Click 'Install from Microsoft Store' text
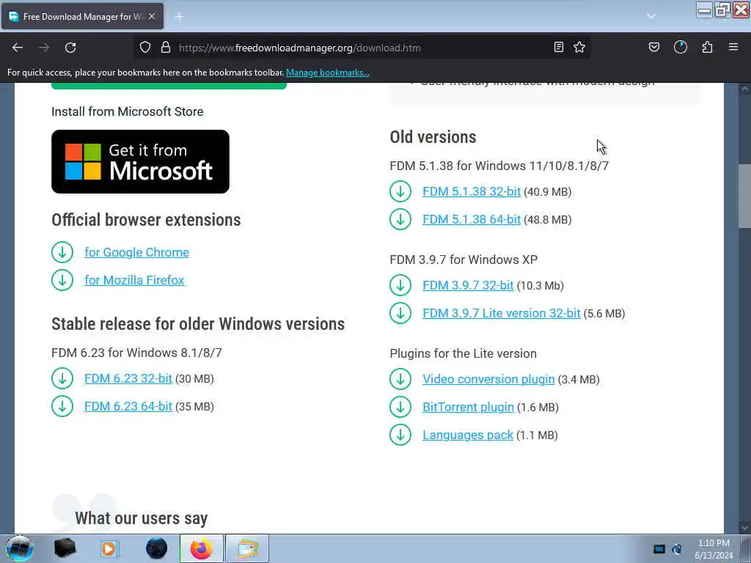The height and width of the screenshot is (563, 751). tap(128, 111)
